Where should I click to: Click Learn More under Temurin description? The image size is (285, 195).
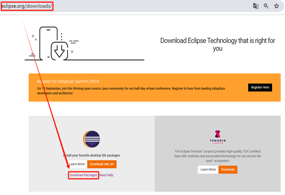208,170
